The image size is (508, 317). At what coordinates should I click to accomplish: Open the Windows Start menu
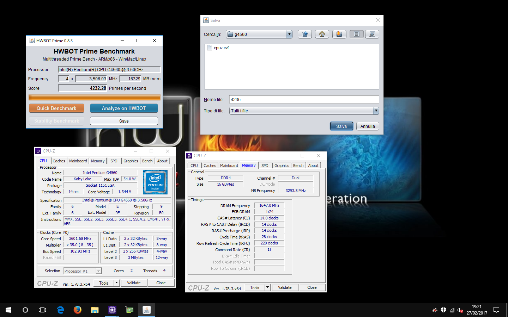8,310
